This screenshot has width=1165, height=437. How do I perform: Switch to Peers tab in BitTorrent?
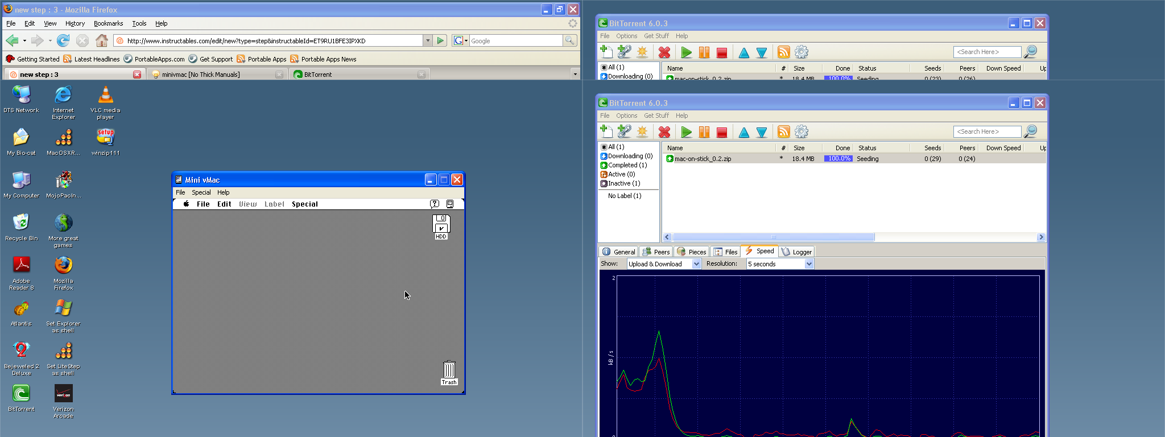coord(656,252)
